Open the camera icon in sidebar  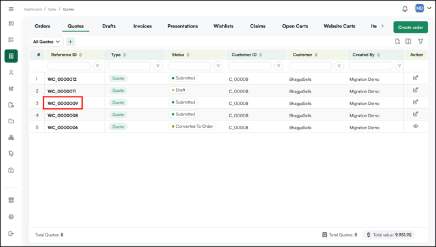pos(11,170)
